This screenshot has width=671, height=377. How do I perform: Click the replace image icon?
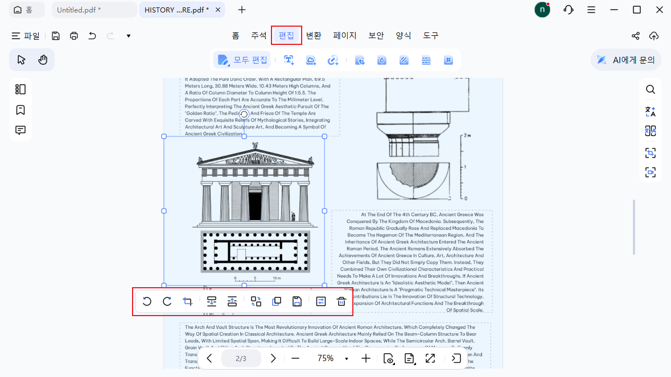256,301
